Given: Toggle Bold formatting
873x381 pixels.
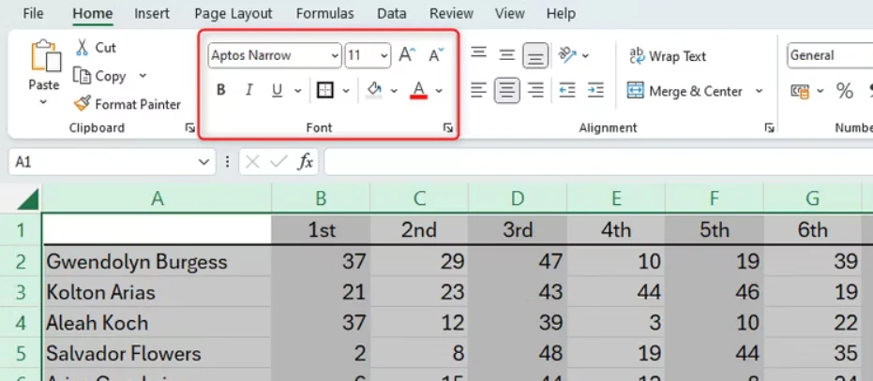Looking at the screenshot, I should click(221, 91).
